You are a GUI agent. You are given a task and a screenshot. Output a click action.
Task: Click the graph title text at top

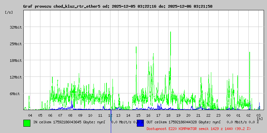point(117,6)
